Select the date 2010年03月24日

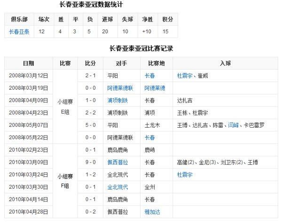point(28,175)
